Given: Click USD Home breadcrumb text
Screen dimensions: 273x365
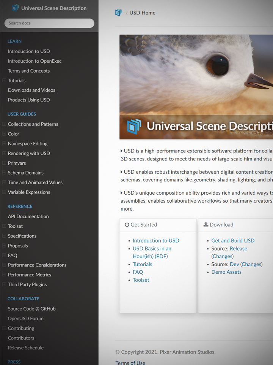Looking at the screenshot, I should click(142, 13).
